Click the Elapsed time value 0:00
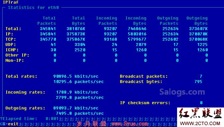This screenshot has height=127, width=224. [x=51, y=119]
